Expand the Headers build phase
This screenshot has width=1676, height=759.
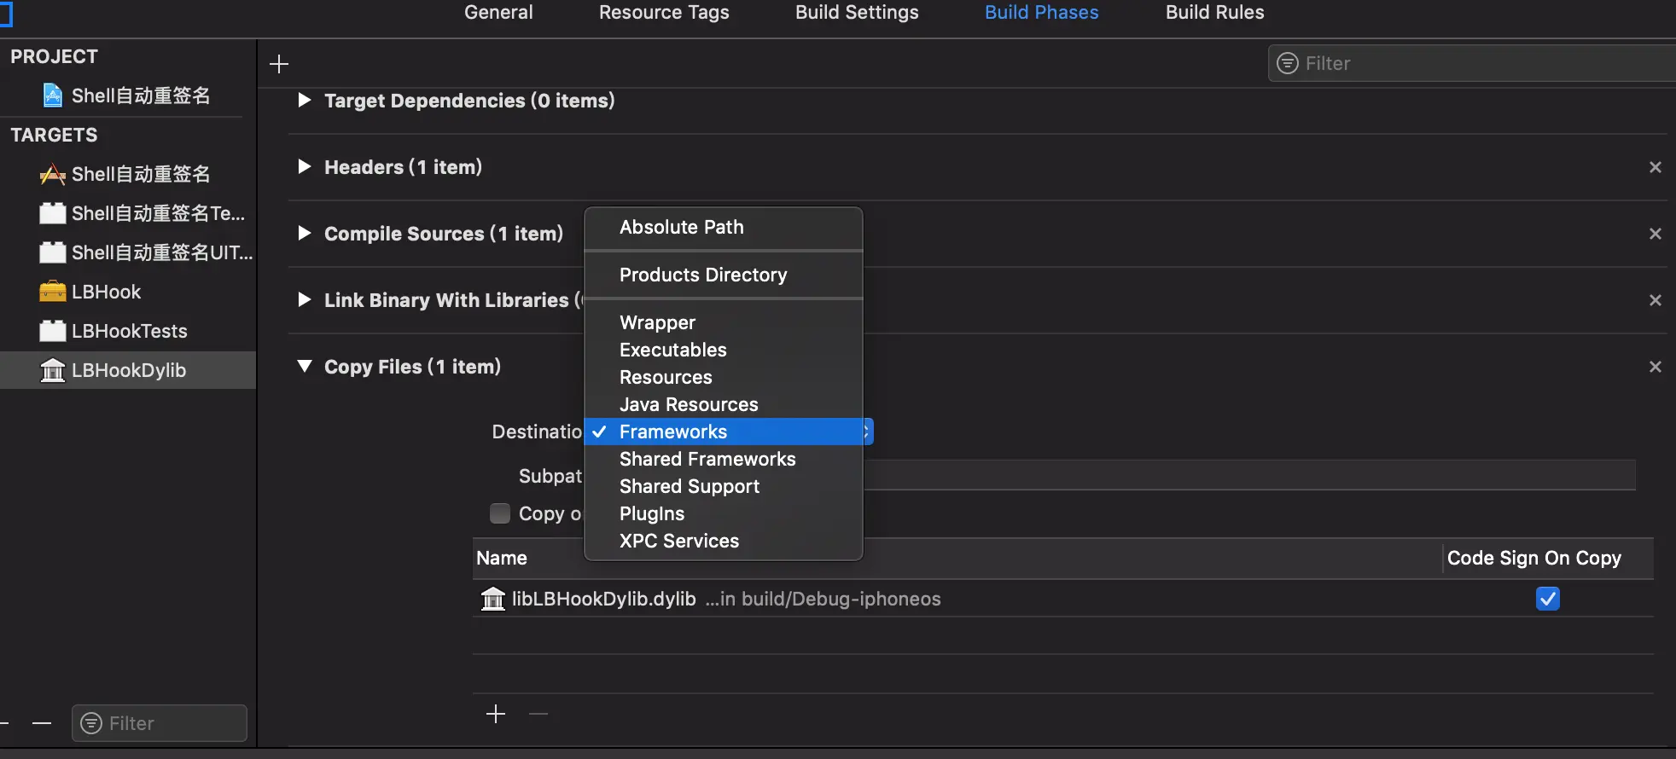pyautogui.click(x=305, y=167)
